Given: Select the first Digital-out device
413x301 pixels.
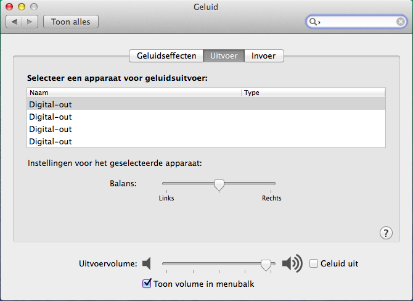Looking at the screenshot, I should [x=51, y=105].
